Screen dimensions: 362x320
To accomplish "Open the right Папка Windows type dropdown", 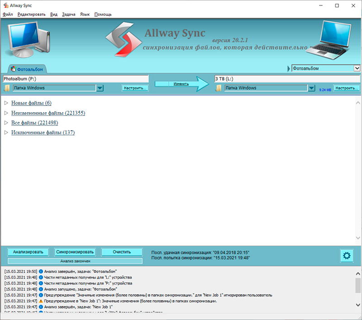I will click(x=311, y=88).
